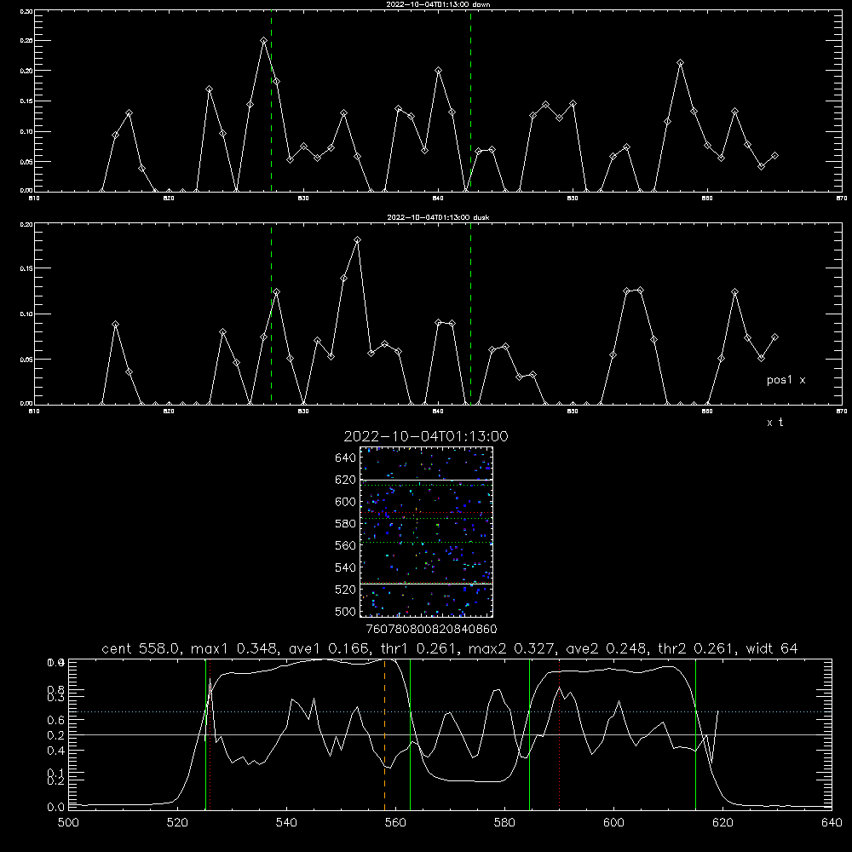Click the 'max2 0.327' value
Viewport: 852px width, 852px height.
tap(513, 648)
